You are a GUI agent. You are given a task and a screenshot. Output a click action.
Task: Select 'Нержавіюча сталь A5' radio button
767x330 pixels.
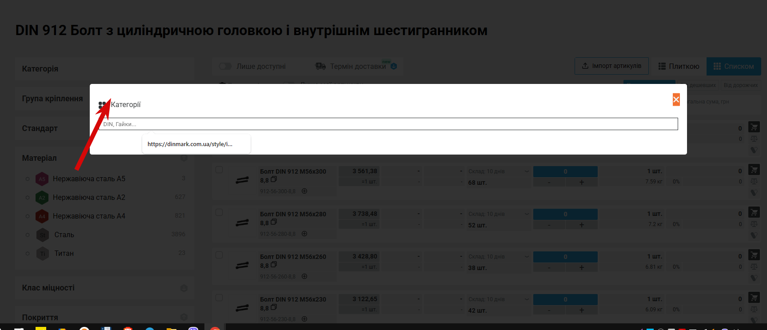click(x=28, y=179)
